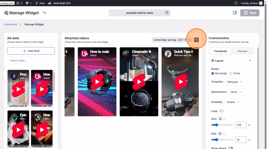Click the Add Reel button
The image size is (267, 149).
[31, 51]
